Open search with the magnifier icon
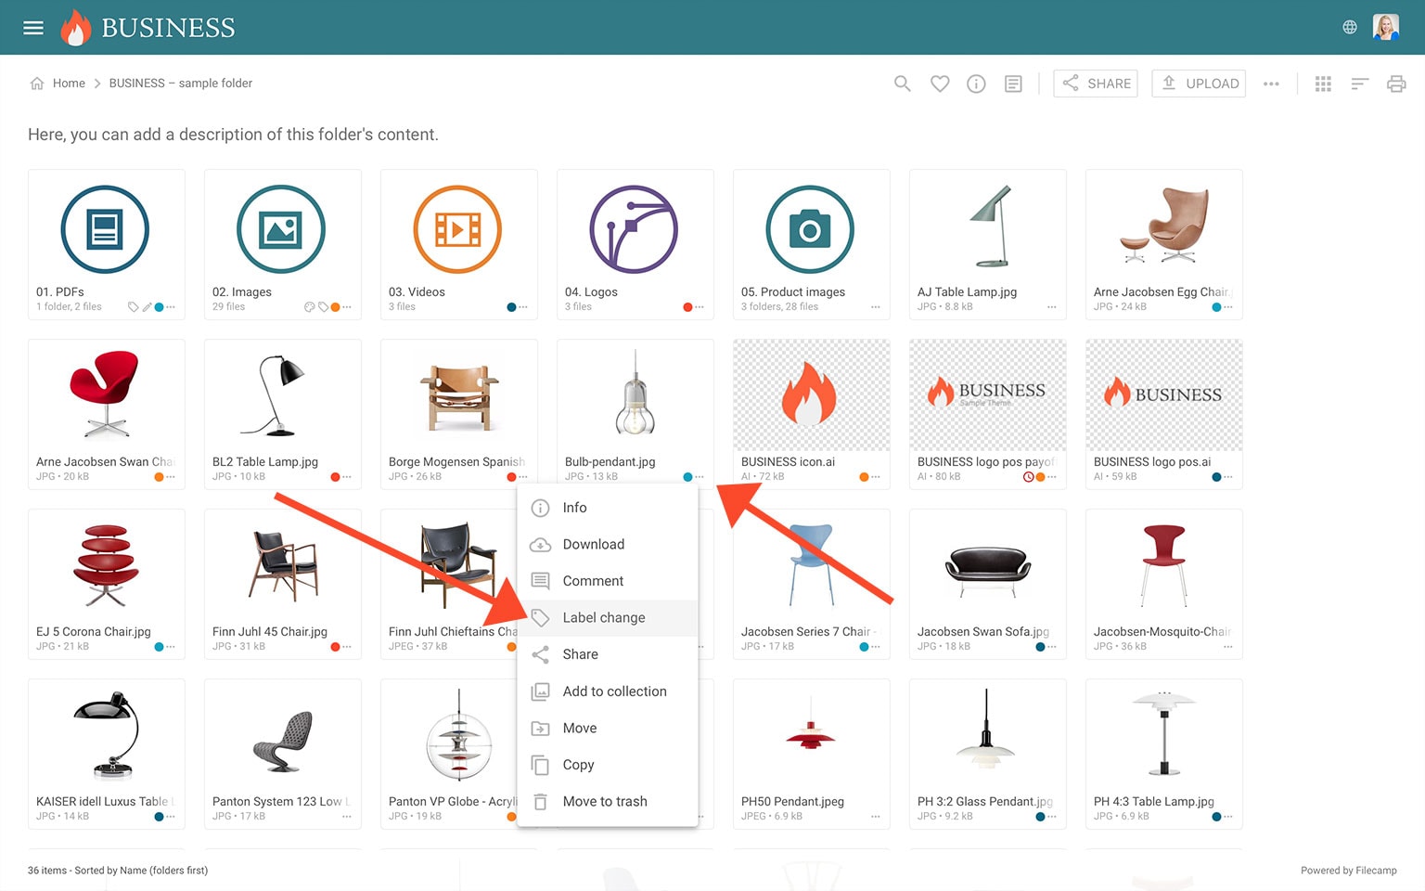This screenshot has height=891, width=1425. pos(902,84)
